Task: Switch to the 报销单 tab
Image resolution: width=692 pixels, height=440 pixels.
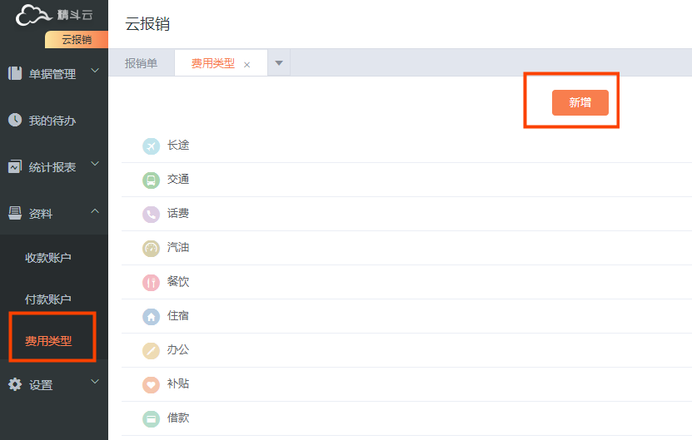Action: (x=142, y=63)
